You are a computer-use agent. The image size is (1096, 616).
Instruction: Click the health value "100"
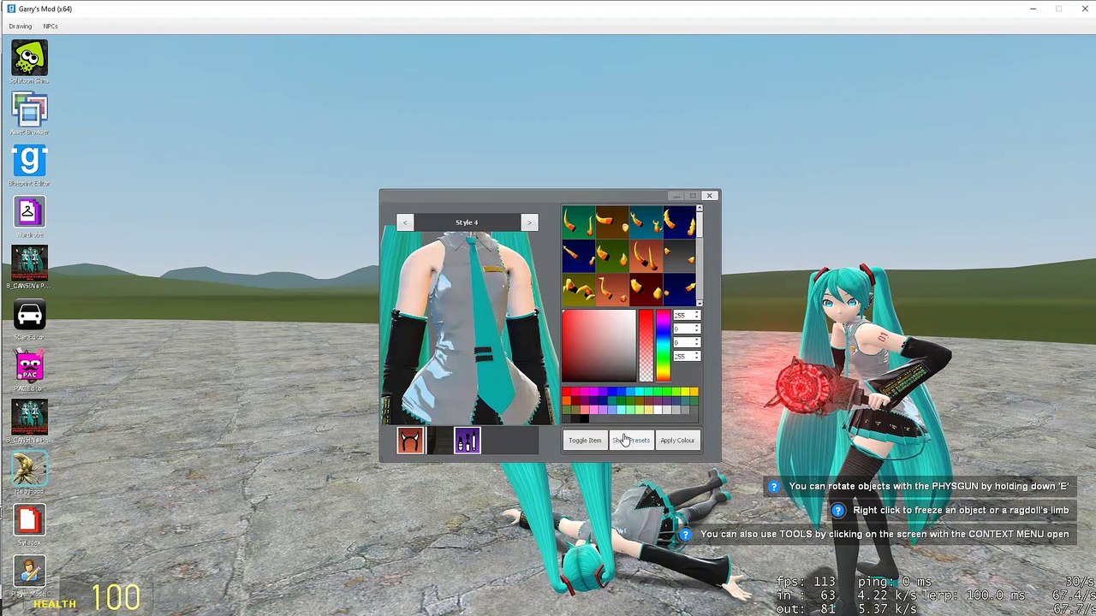pos(116,597)
